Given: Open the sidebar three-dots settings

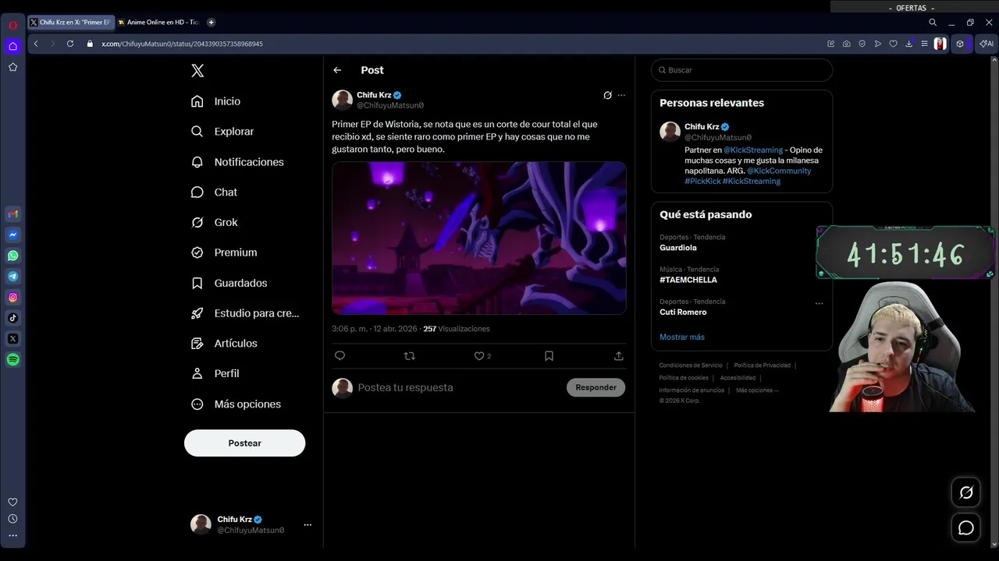Looking at the screenshot, I should coord(12,535).
